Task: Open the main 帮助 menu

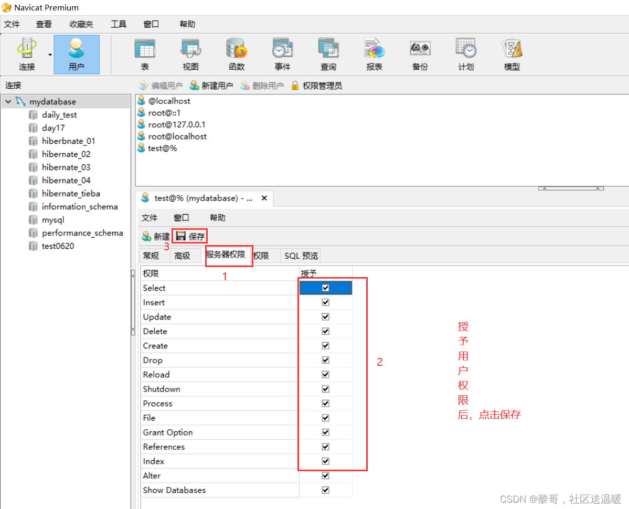Action: pyautogui.click(x=187, y=24)
